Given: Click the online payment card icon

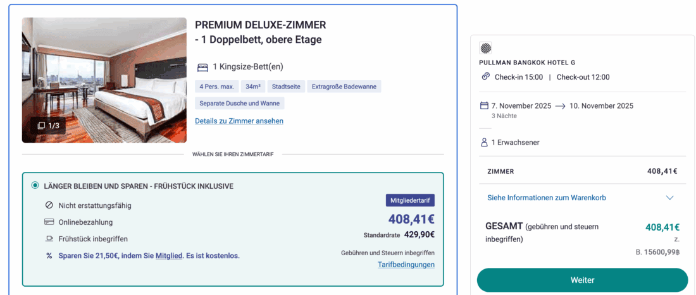Looking at the screenshot, I should click(x=49, y=222).
